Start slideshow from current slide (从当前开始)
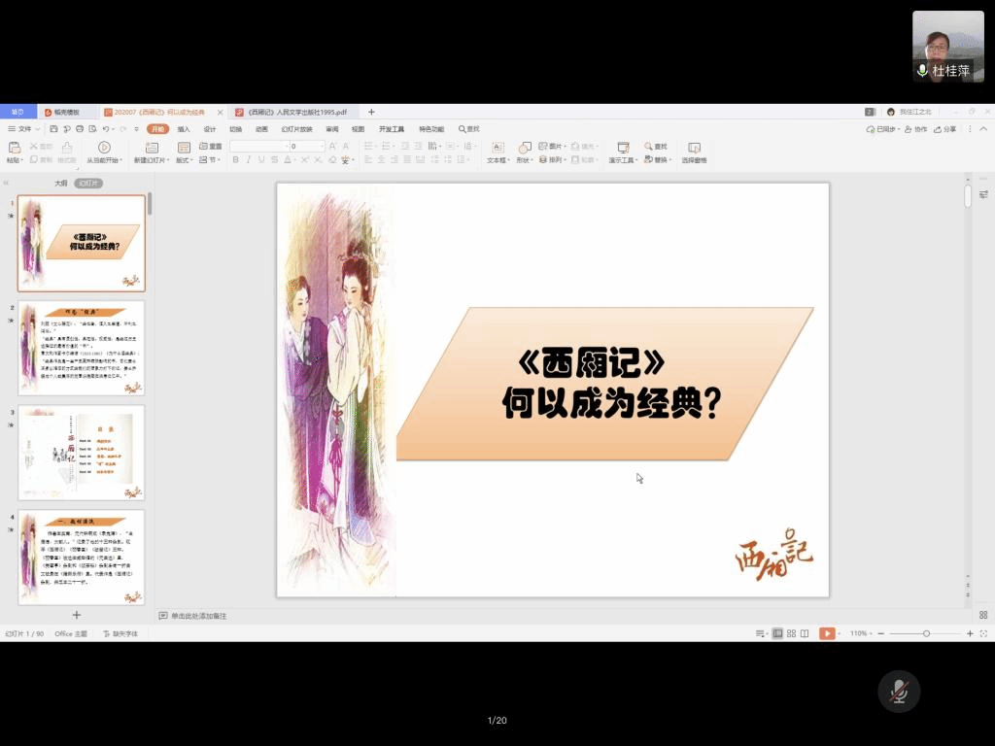The height and width of the screenshot is (746, 995). (104, 148)
